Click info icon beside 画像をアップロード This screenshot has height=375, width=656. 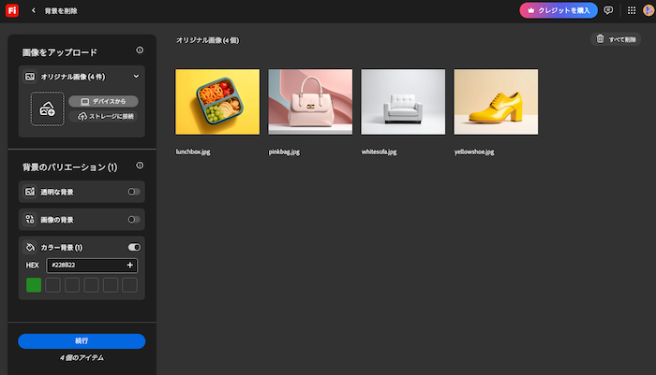[140, 50]
